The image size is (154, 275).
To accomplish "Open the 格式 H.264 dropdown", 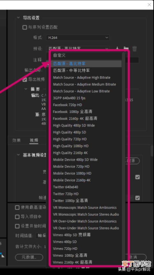I will click(78, 38).
